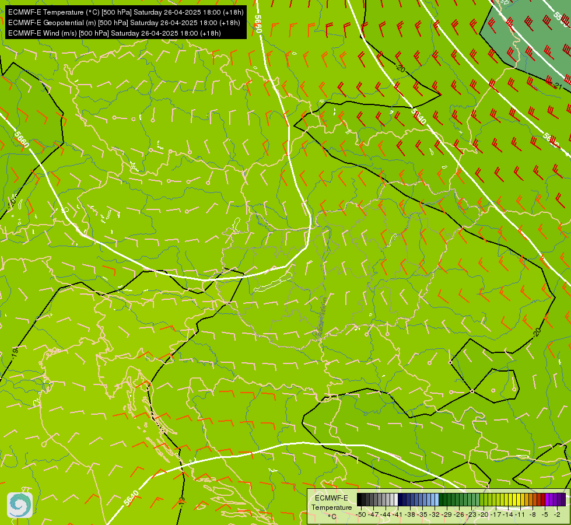This screenshot has width=571, height=525.
Task: Click the -2 legend tick label
Action: click(557, 514)
